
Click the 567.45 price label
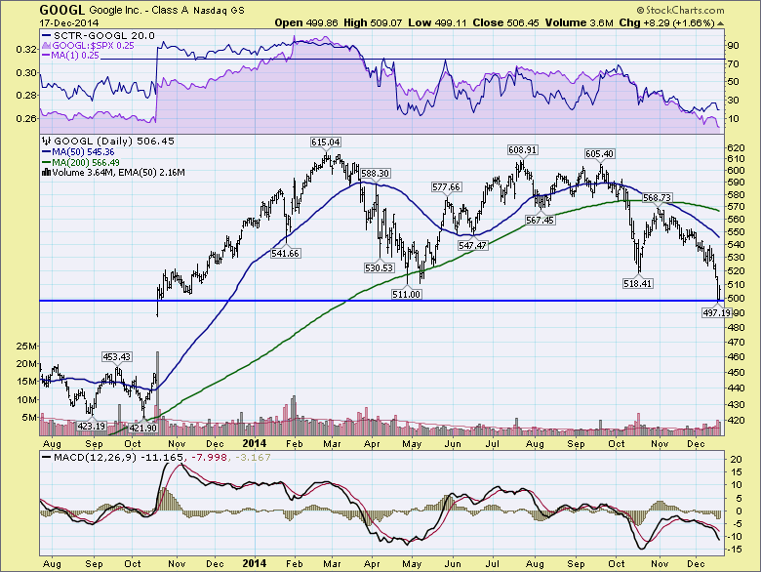point(540,221)
